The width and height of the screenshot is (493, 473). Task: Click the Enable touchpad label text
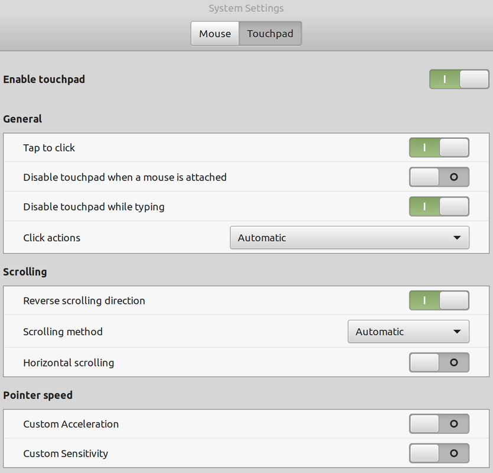[44, 79]
